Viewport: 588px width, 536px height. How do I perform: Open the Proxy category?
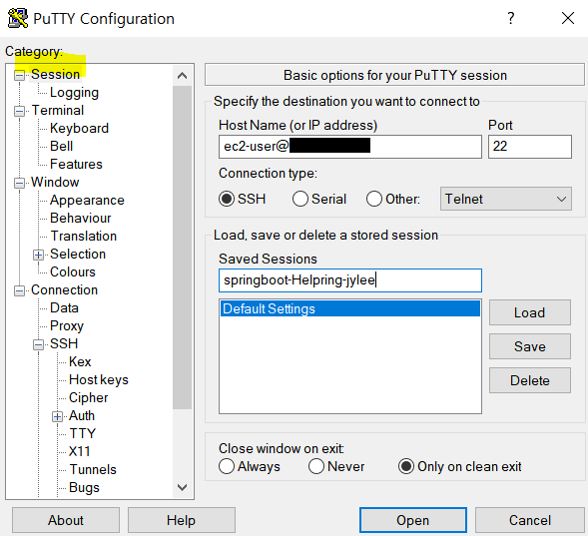pyautogui.click(x=67, y=326)
